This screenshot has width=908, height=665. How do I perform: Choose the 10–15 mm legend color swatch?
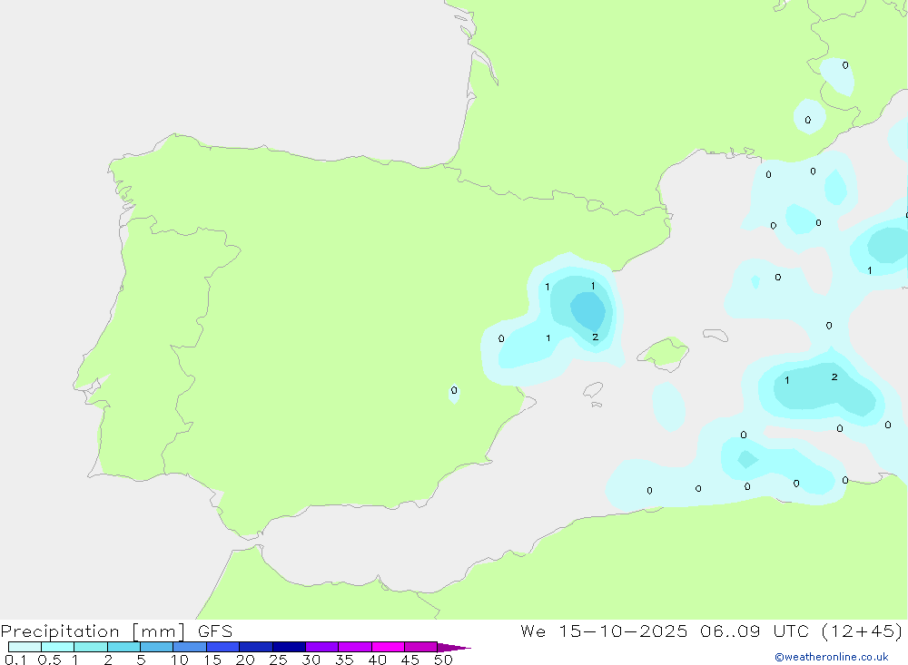[190, 647]
